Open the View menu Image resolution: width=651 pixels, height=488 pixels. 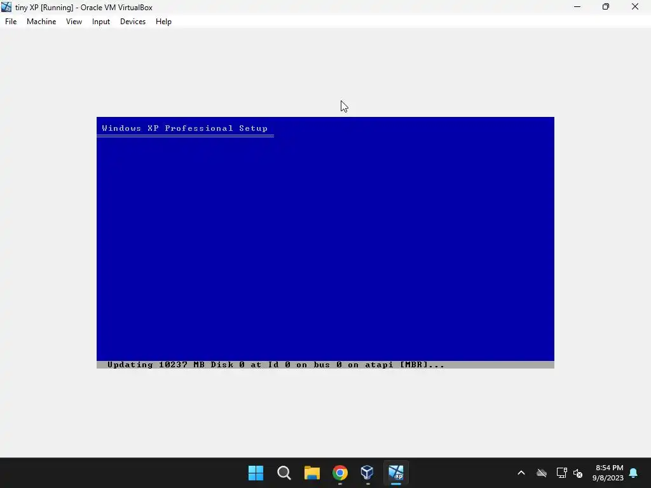point(74,22)
